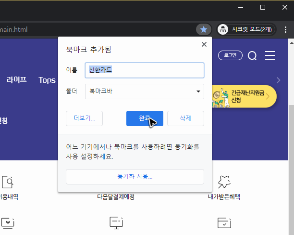Click the page scrollbar up arrow
Viewport: 294px width, 235px height.
(x=292, y=43)
